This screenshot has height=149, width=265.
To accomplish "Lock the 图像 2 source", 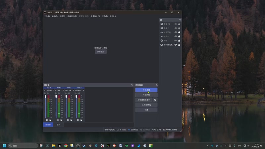I will click(179, 28).
